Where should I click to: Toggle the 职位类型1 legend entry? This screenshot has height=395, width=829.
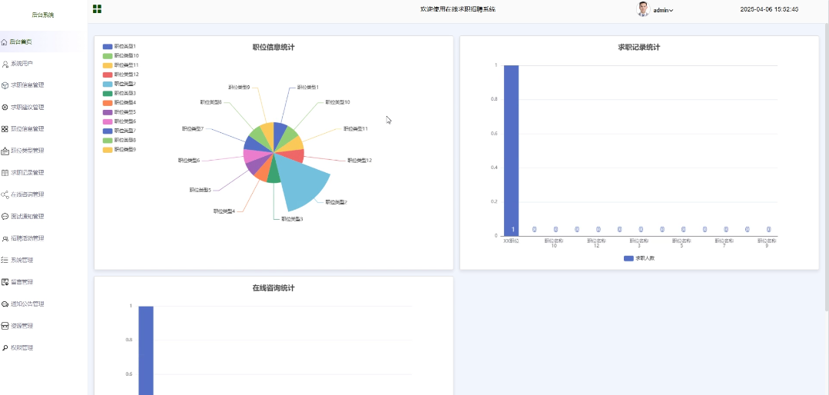(x=119, y=47)
